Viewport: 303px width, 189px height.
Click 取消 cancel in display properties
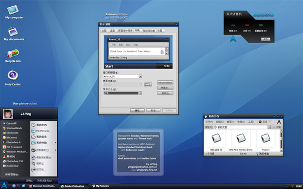(x=153, y=110)
